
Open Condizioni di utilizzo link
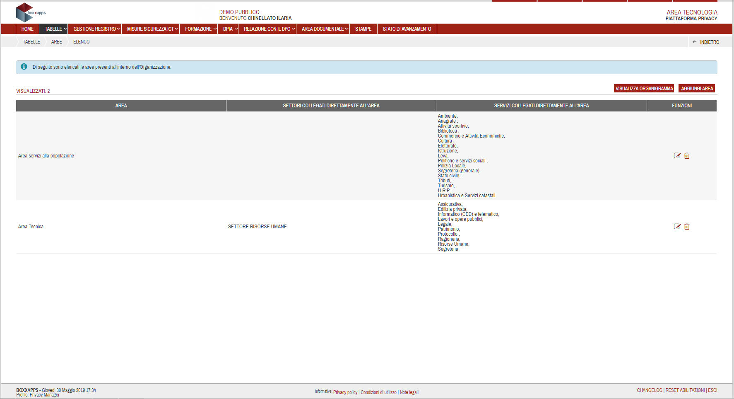pyautogui.click(x=379, y=392)
